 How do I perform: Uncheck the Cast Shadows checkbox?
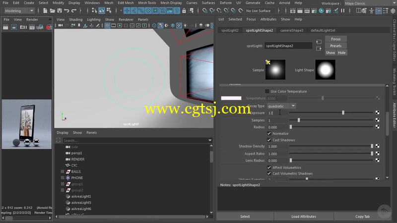[x=269, y=140]
